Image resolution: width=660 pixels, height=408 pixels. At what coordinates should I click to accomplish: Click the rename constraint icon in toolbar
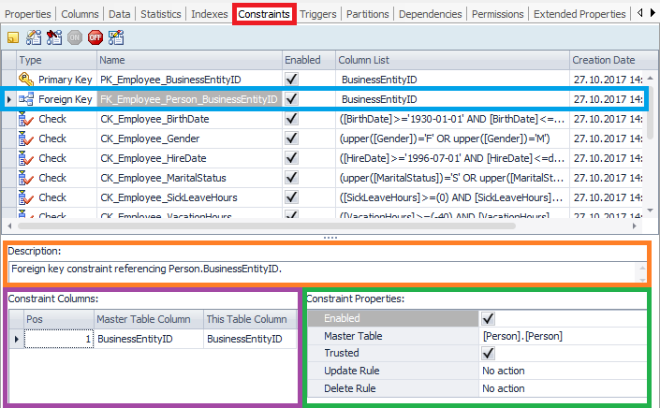point(117,38)
